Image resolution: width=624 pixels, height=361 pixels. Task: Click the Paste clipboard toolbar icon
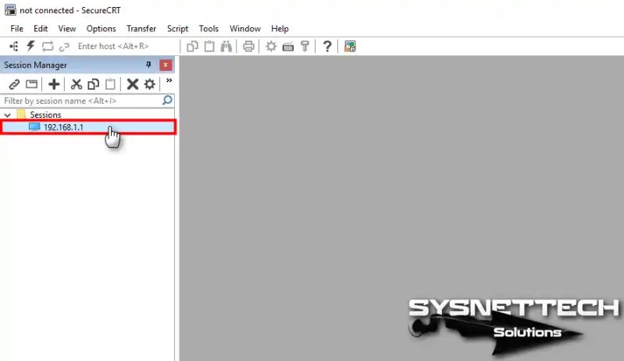(209, 47)
